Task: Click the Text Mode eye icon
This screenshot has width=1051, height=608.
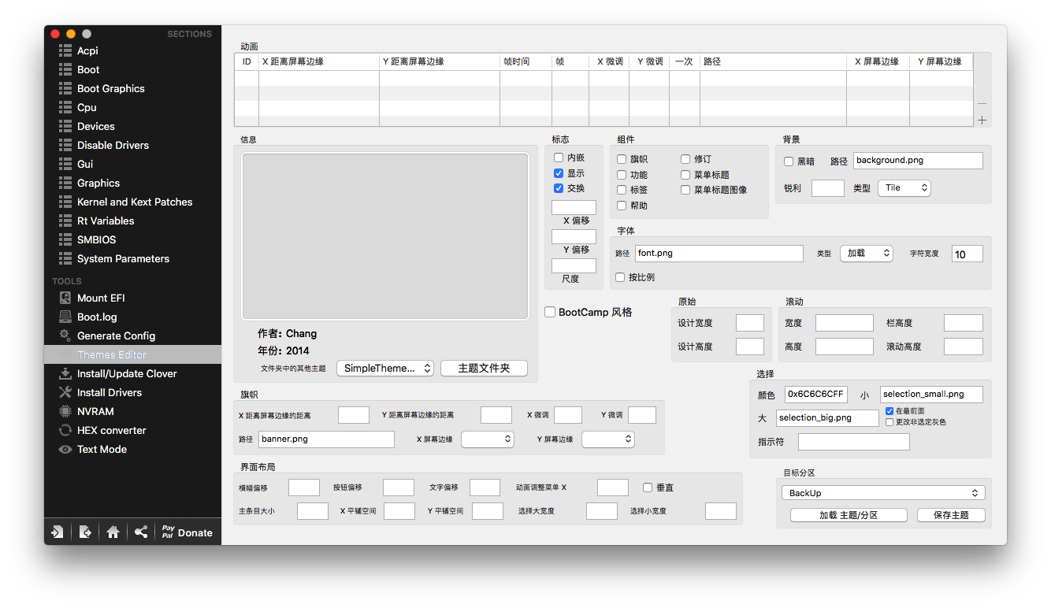Action: coord(65,449)
